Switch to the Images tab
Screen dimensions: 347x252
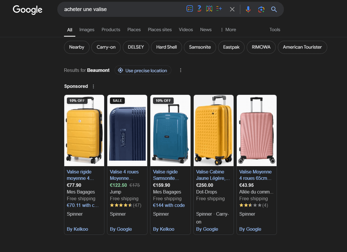[x=87, y=30]
